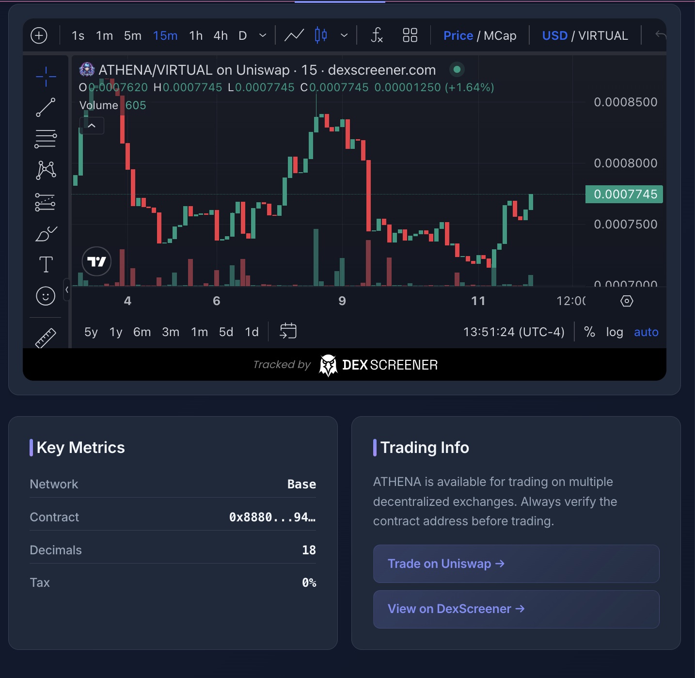Open the timeframe dropdown next to D
This screenshot has height=678, width=695.
[x=262, y=35]
